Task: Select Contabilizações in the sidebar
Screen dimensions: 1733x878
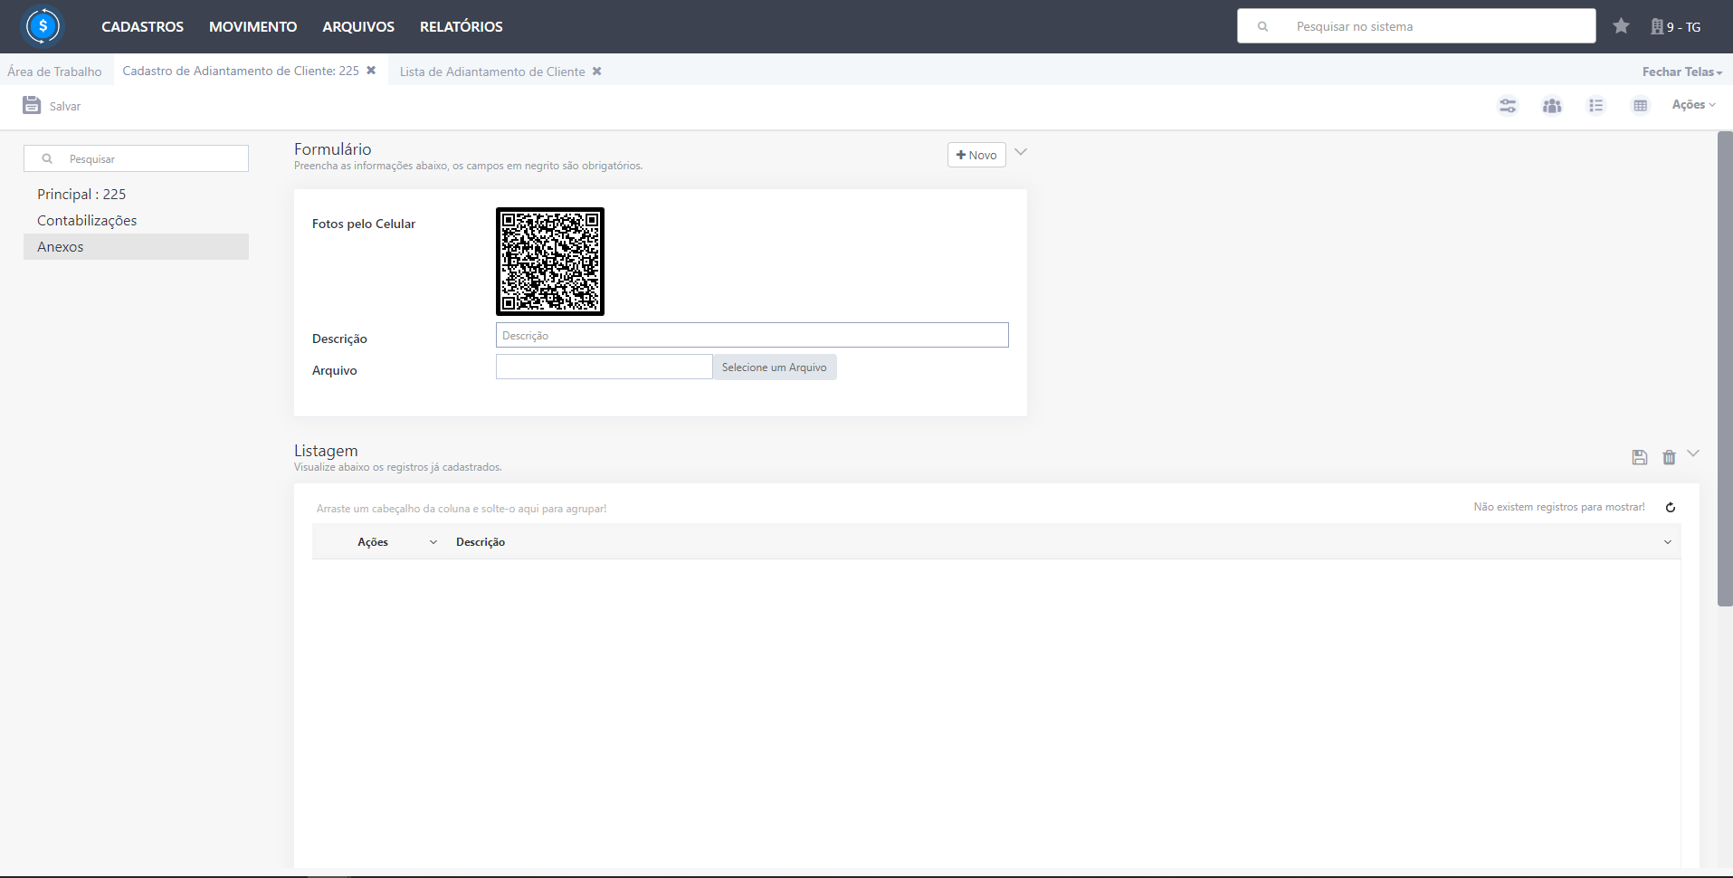Action: tap(136, 220)
